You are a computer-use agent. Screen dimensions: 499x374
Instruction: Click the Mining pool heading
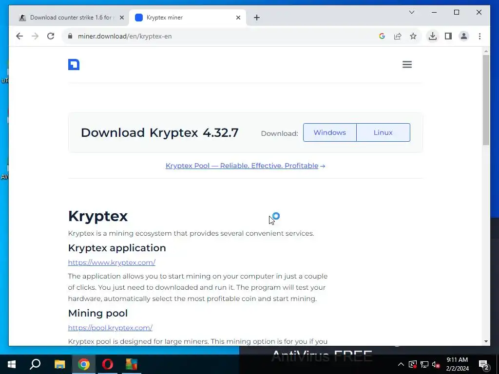97,313
